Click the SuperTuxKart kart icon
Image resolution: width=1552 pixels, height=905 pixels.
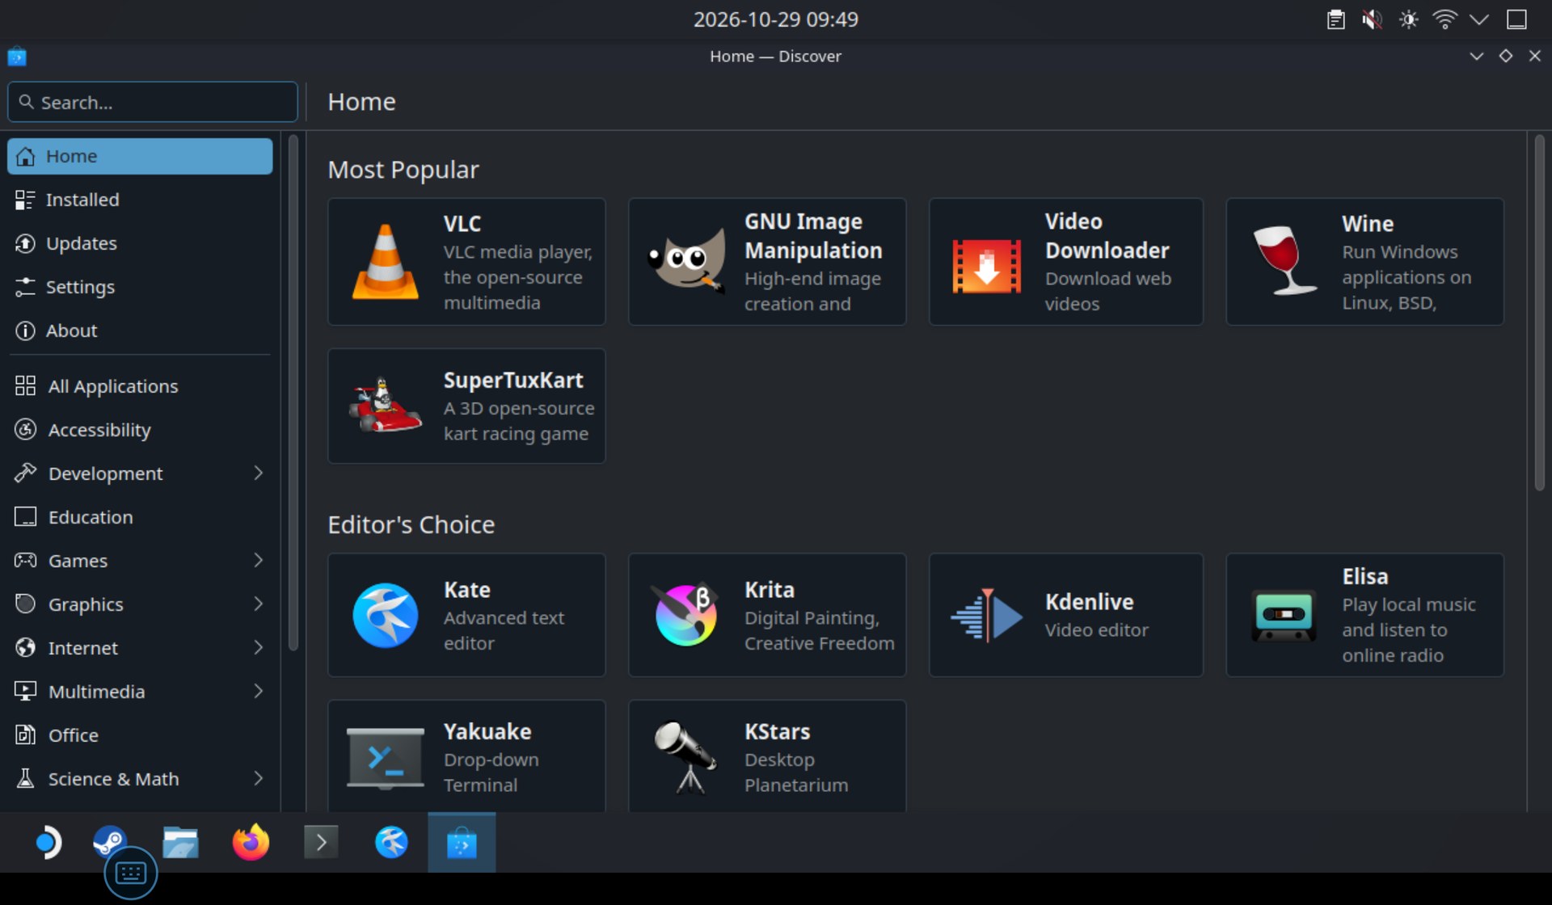[385, 405]
